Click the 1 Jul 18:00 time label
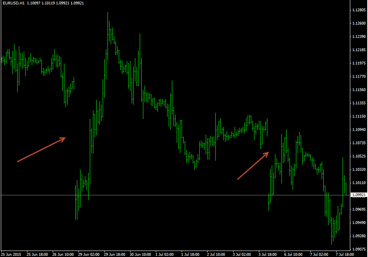The image size is (368, 257). pos(191,254)
